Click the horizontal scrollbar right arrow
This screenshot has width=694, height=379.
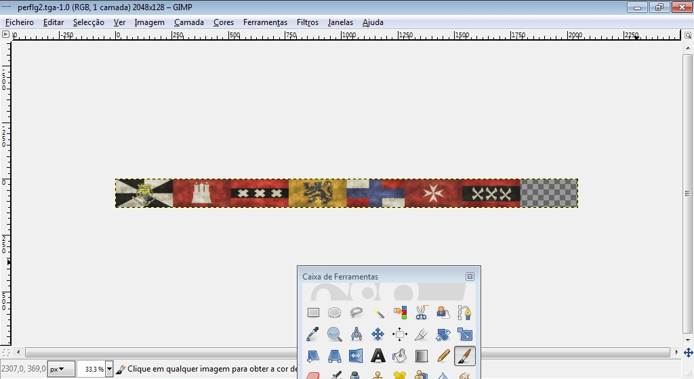[676, 352]
